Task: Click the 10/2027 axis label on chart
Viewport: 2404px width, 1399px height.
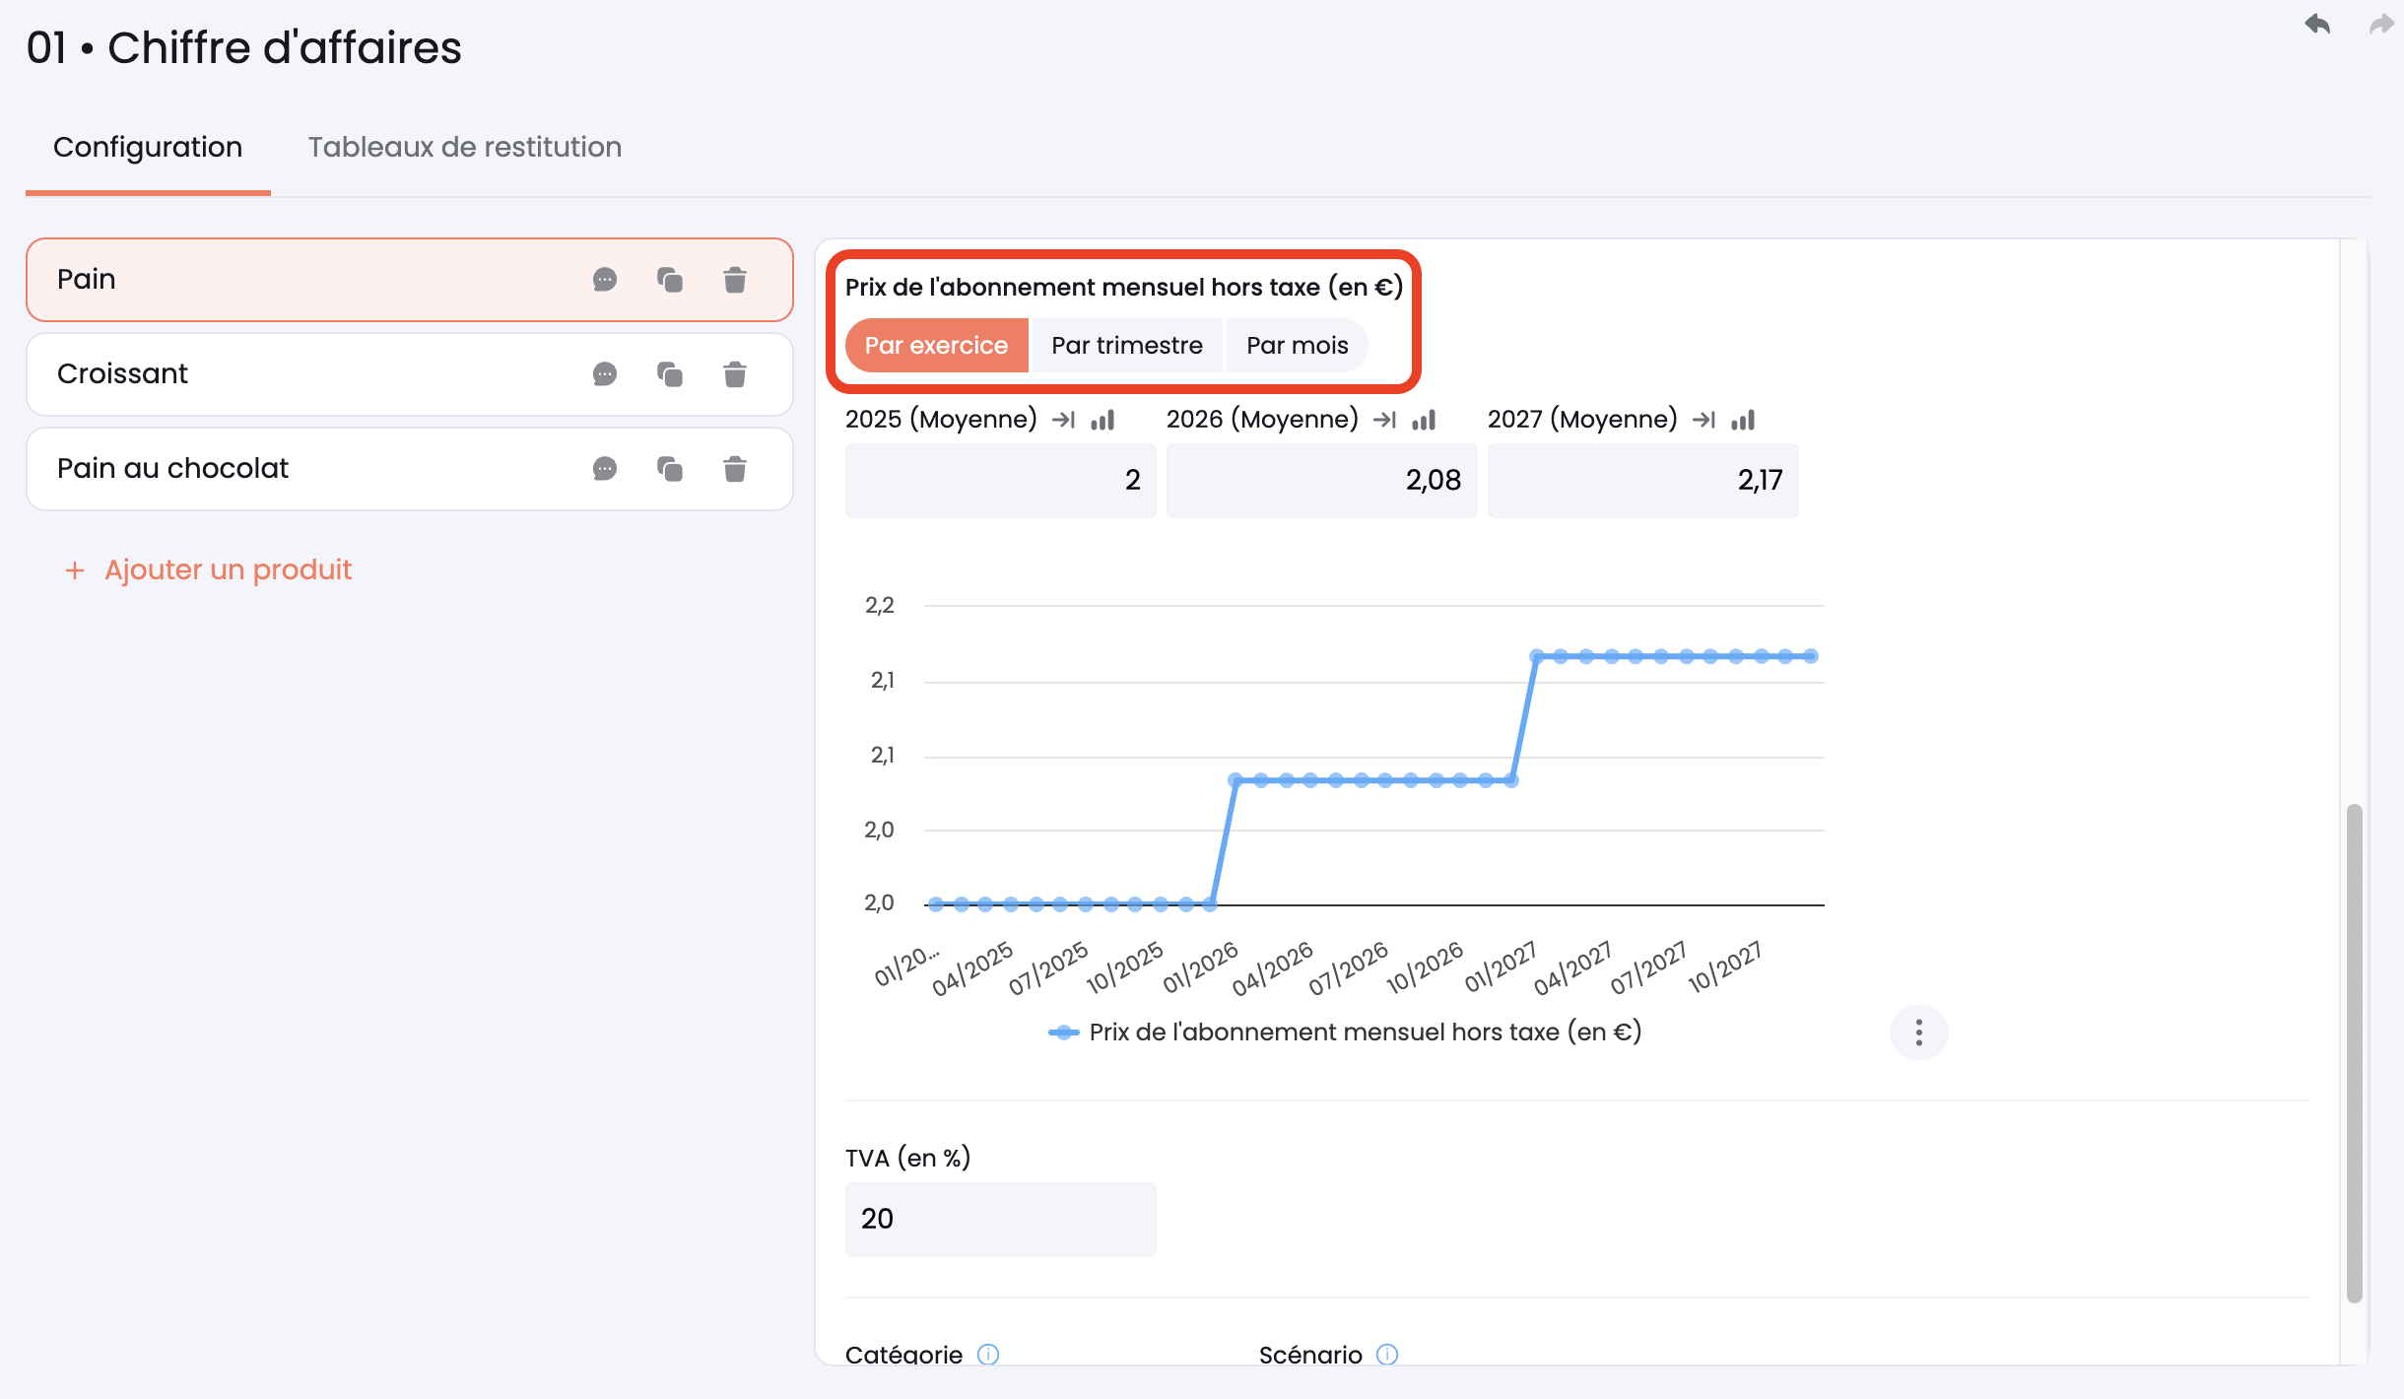Action: [1724, 966]
